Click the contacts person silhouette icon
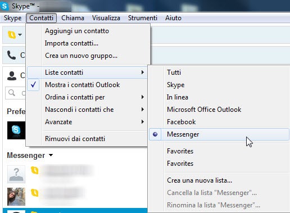 12,76
